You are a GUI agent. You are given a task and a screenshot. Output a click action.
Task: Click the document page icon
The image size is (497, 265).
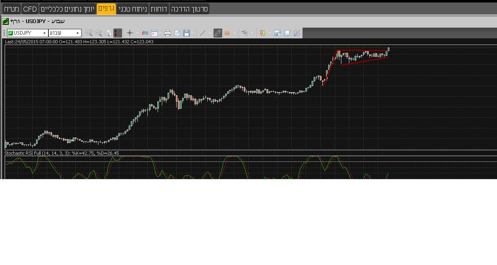point(177,33)
